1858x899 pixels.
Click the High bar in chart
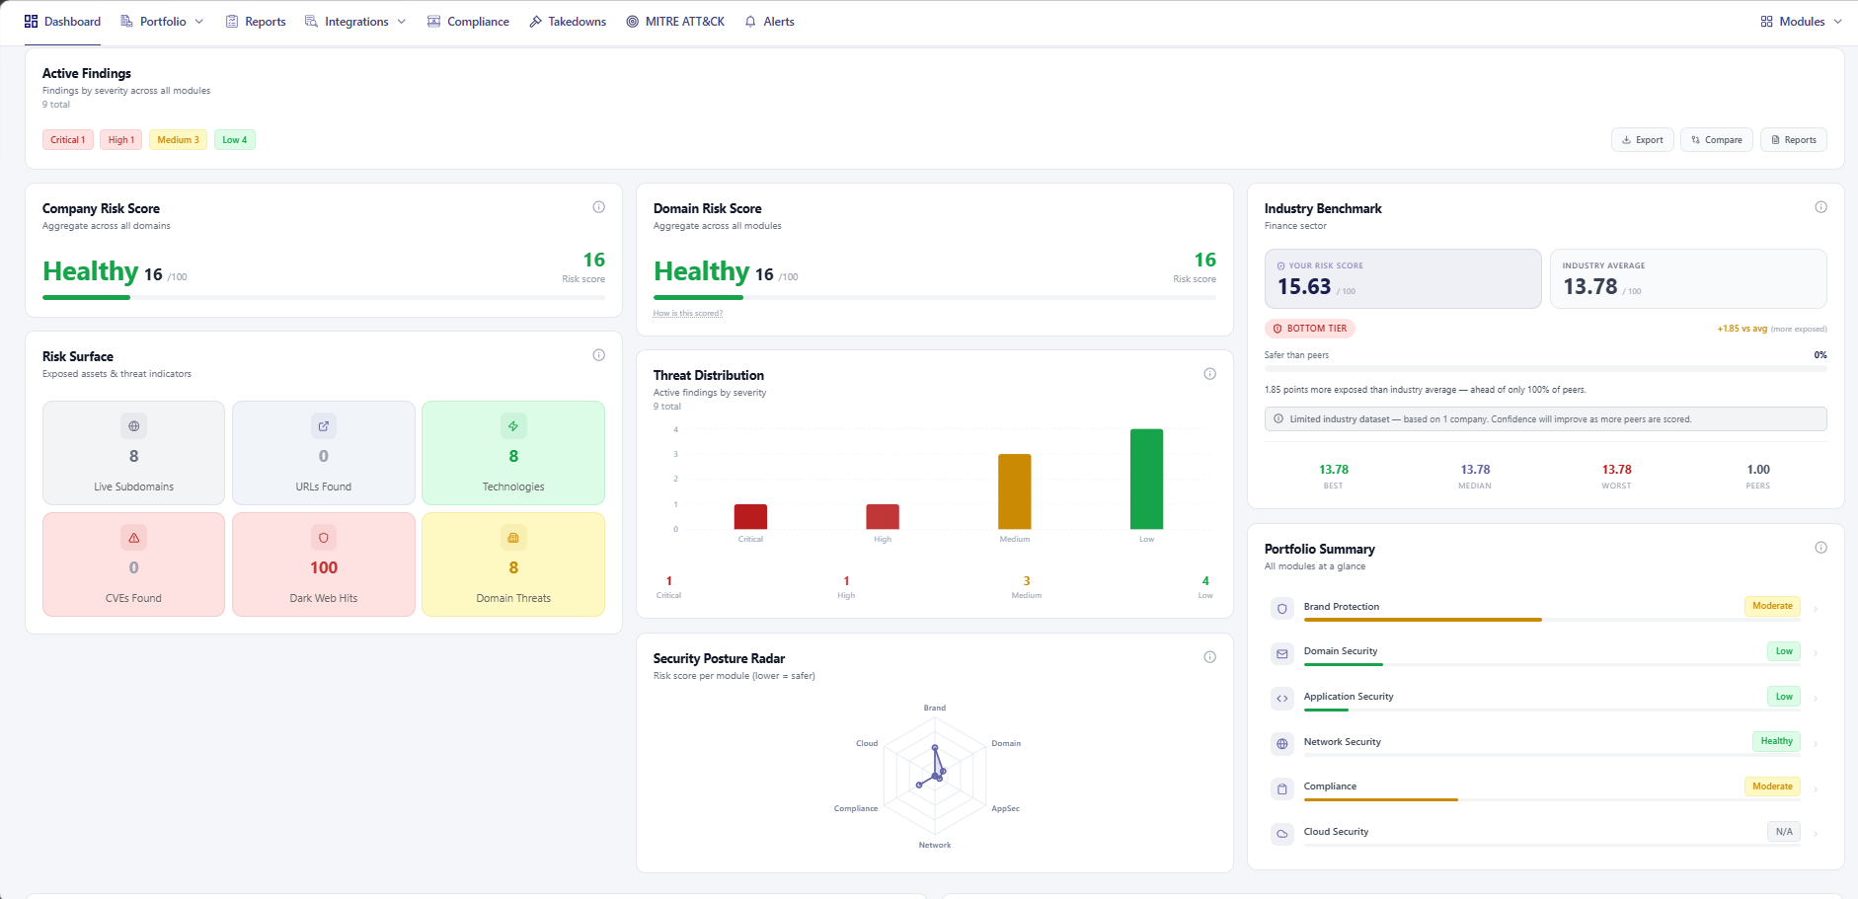point(883,517)
